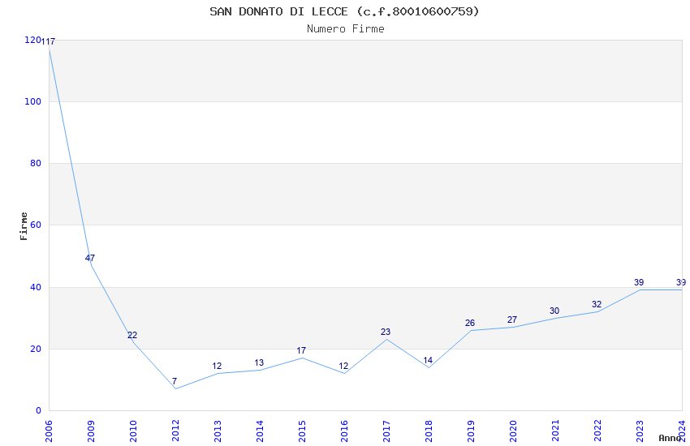This screenshot has width=690, height=446.
Task: Click the x-axis year 2016
Action: (344, 431)
